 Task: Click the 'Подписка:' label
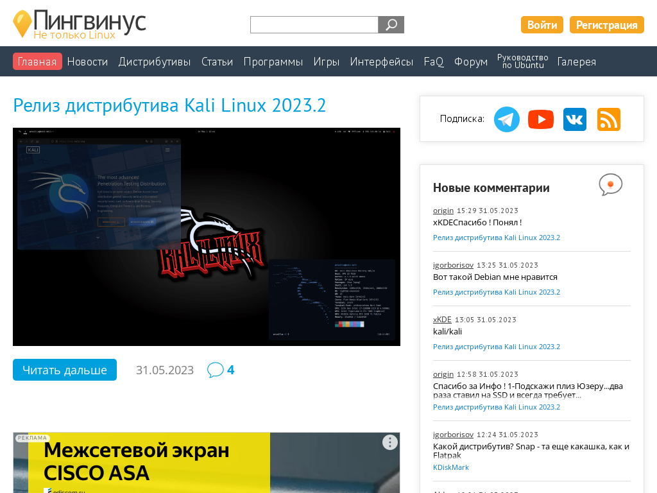click(462, 119)
